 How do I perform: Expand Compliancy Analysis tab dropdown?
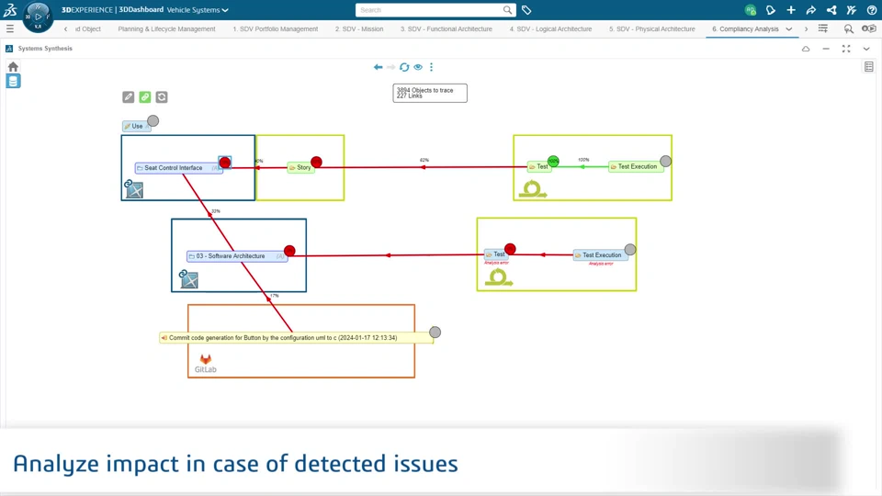(x=789, y=29)
